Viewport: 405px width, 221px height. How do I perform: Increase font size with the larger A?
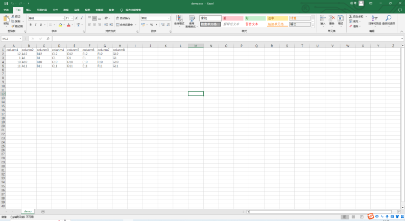point(77,18)
